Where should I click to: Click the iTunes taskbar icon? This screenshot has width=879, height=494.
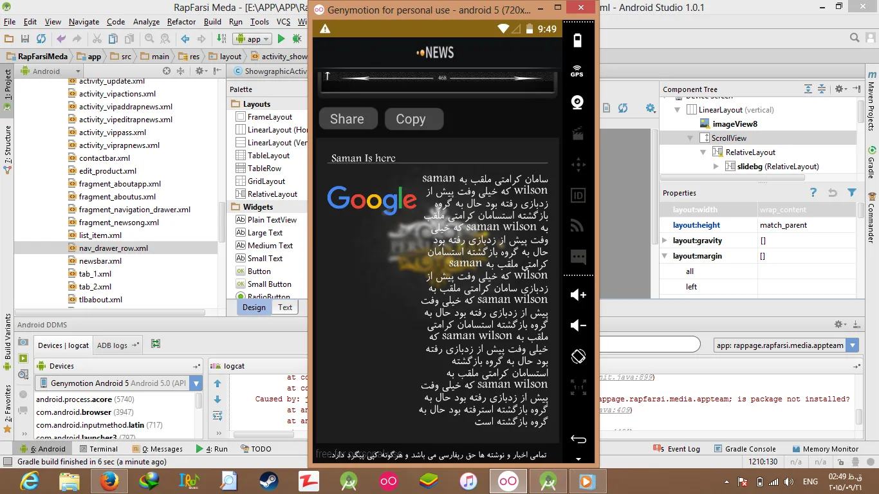468,480
